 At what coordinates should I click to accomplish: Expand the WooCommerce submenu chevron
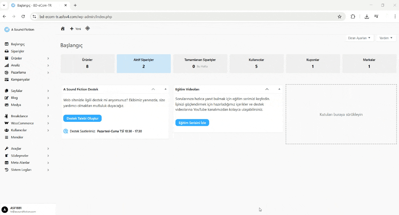click(x=48, y=123)
